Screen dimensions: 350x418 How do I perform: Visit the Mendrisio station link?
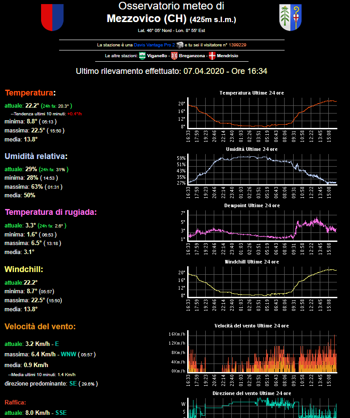click(227, 56)
